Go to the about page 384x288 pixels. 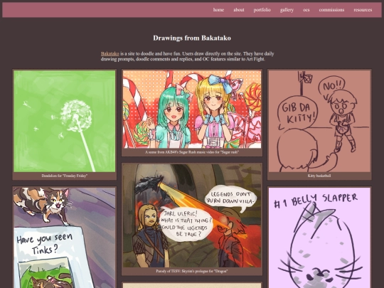[x=238, y=10]
